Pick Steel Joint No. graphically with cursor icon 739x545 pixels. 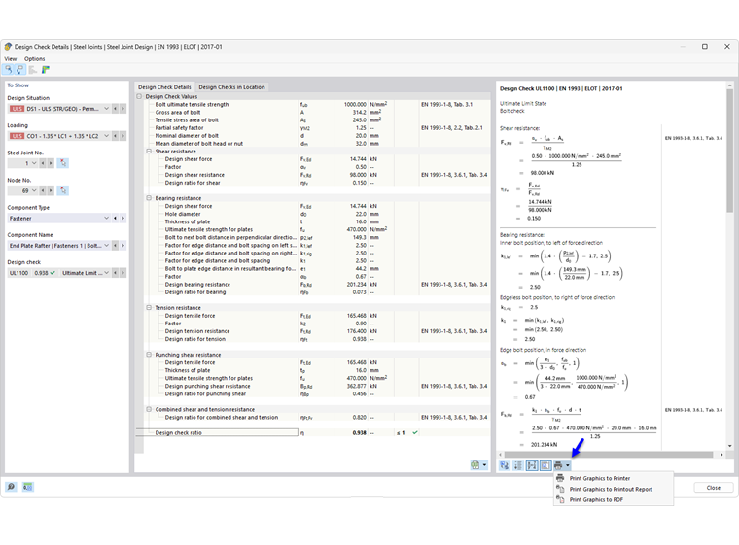(x=63, y=163)
